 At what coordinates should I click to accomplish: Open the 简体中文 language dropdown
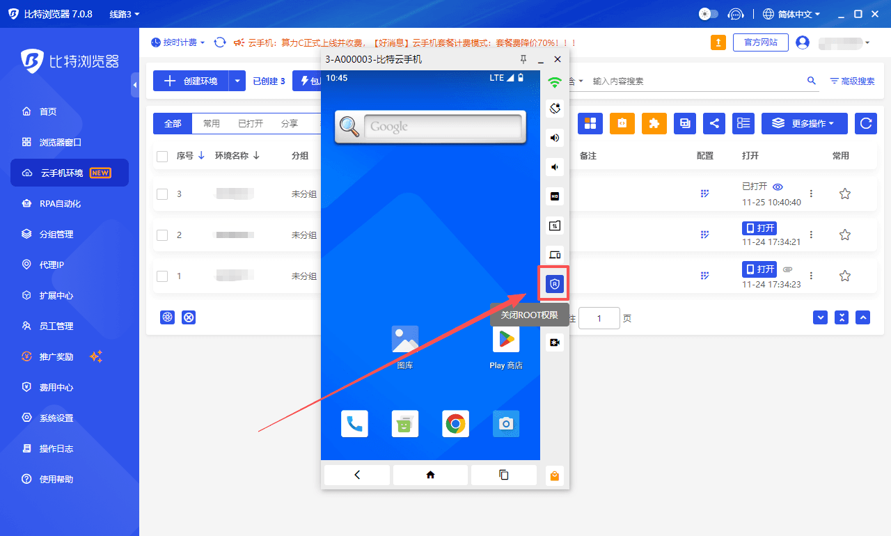[x=792, y=14]
